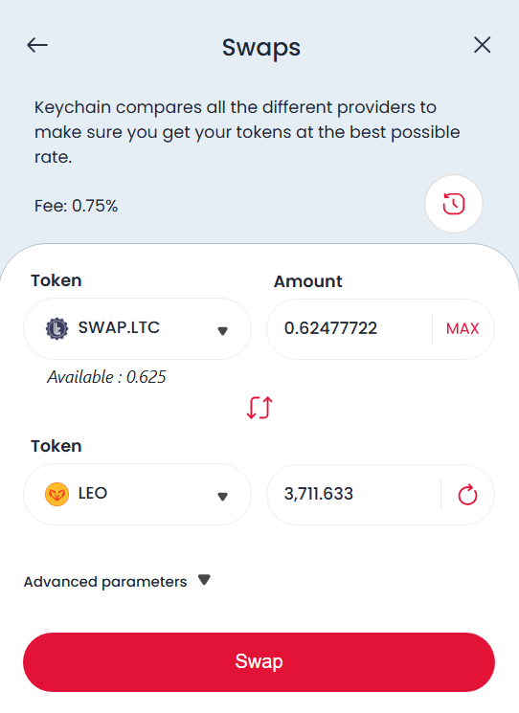
Task: Select the LEO token name
Action: (x=93, y=493)
